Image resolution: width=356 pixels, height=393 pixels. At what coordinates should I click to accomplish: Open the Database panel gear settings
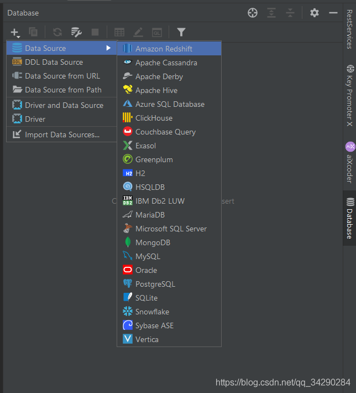click(x=315, y=13)
